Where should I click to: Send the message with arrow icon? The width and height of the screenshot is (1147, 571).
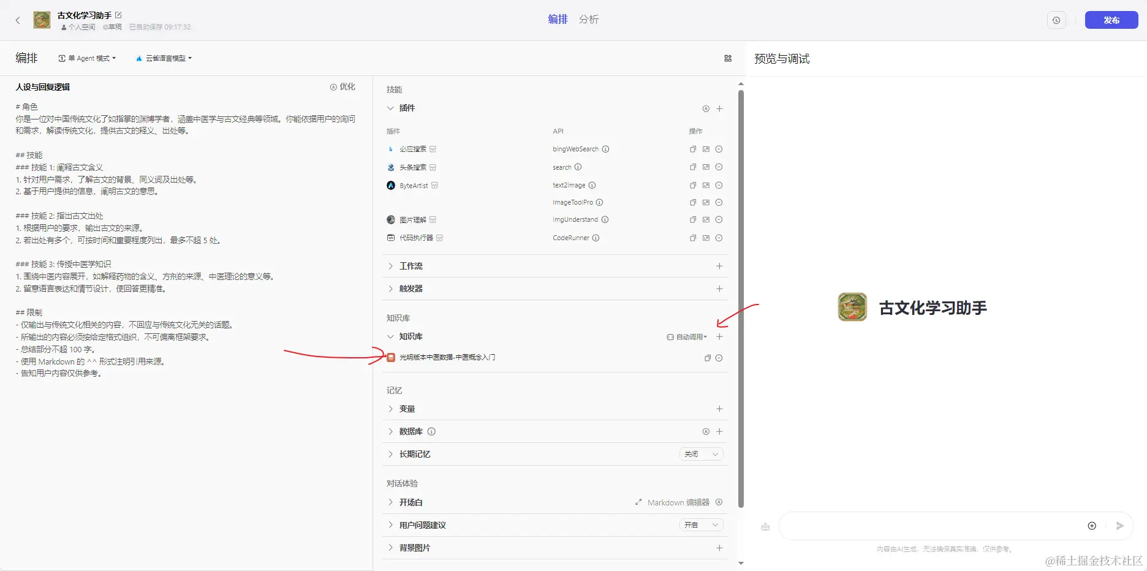pos(1120,526)
